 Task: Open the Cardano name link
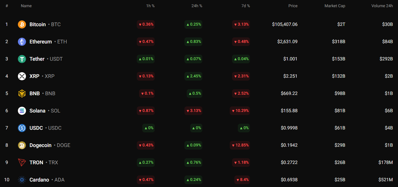(39, 180)
